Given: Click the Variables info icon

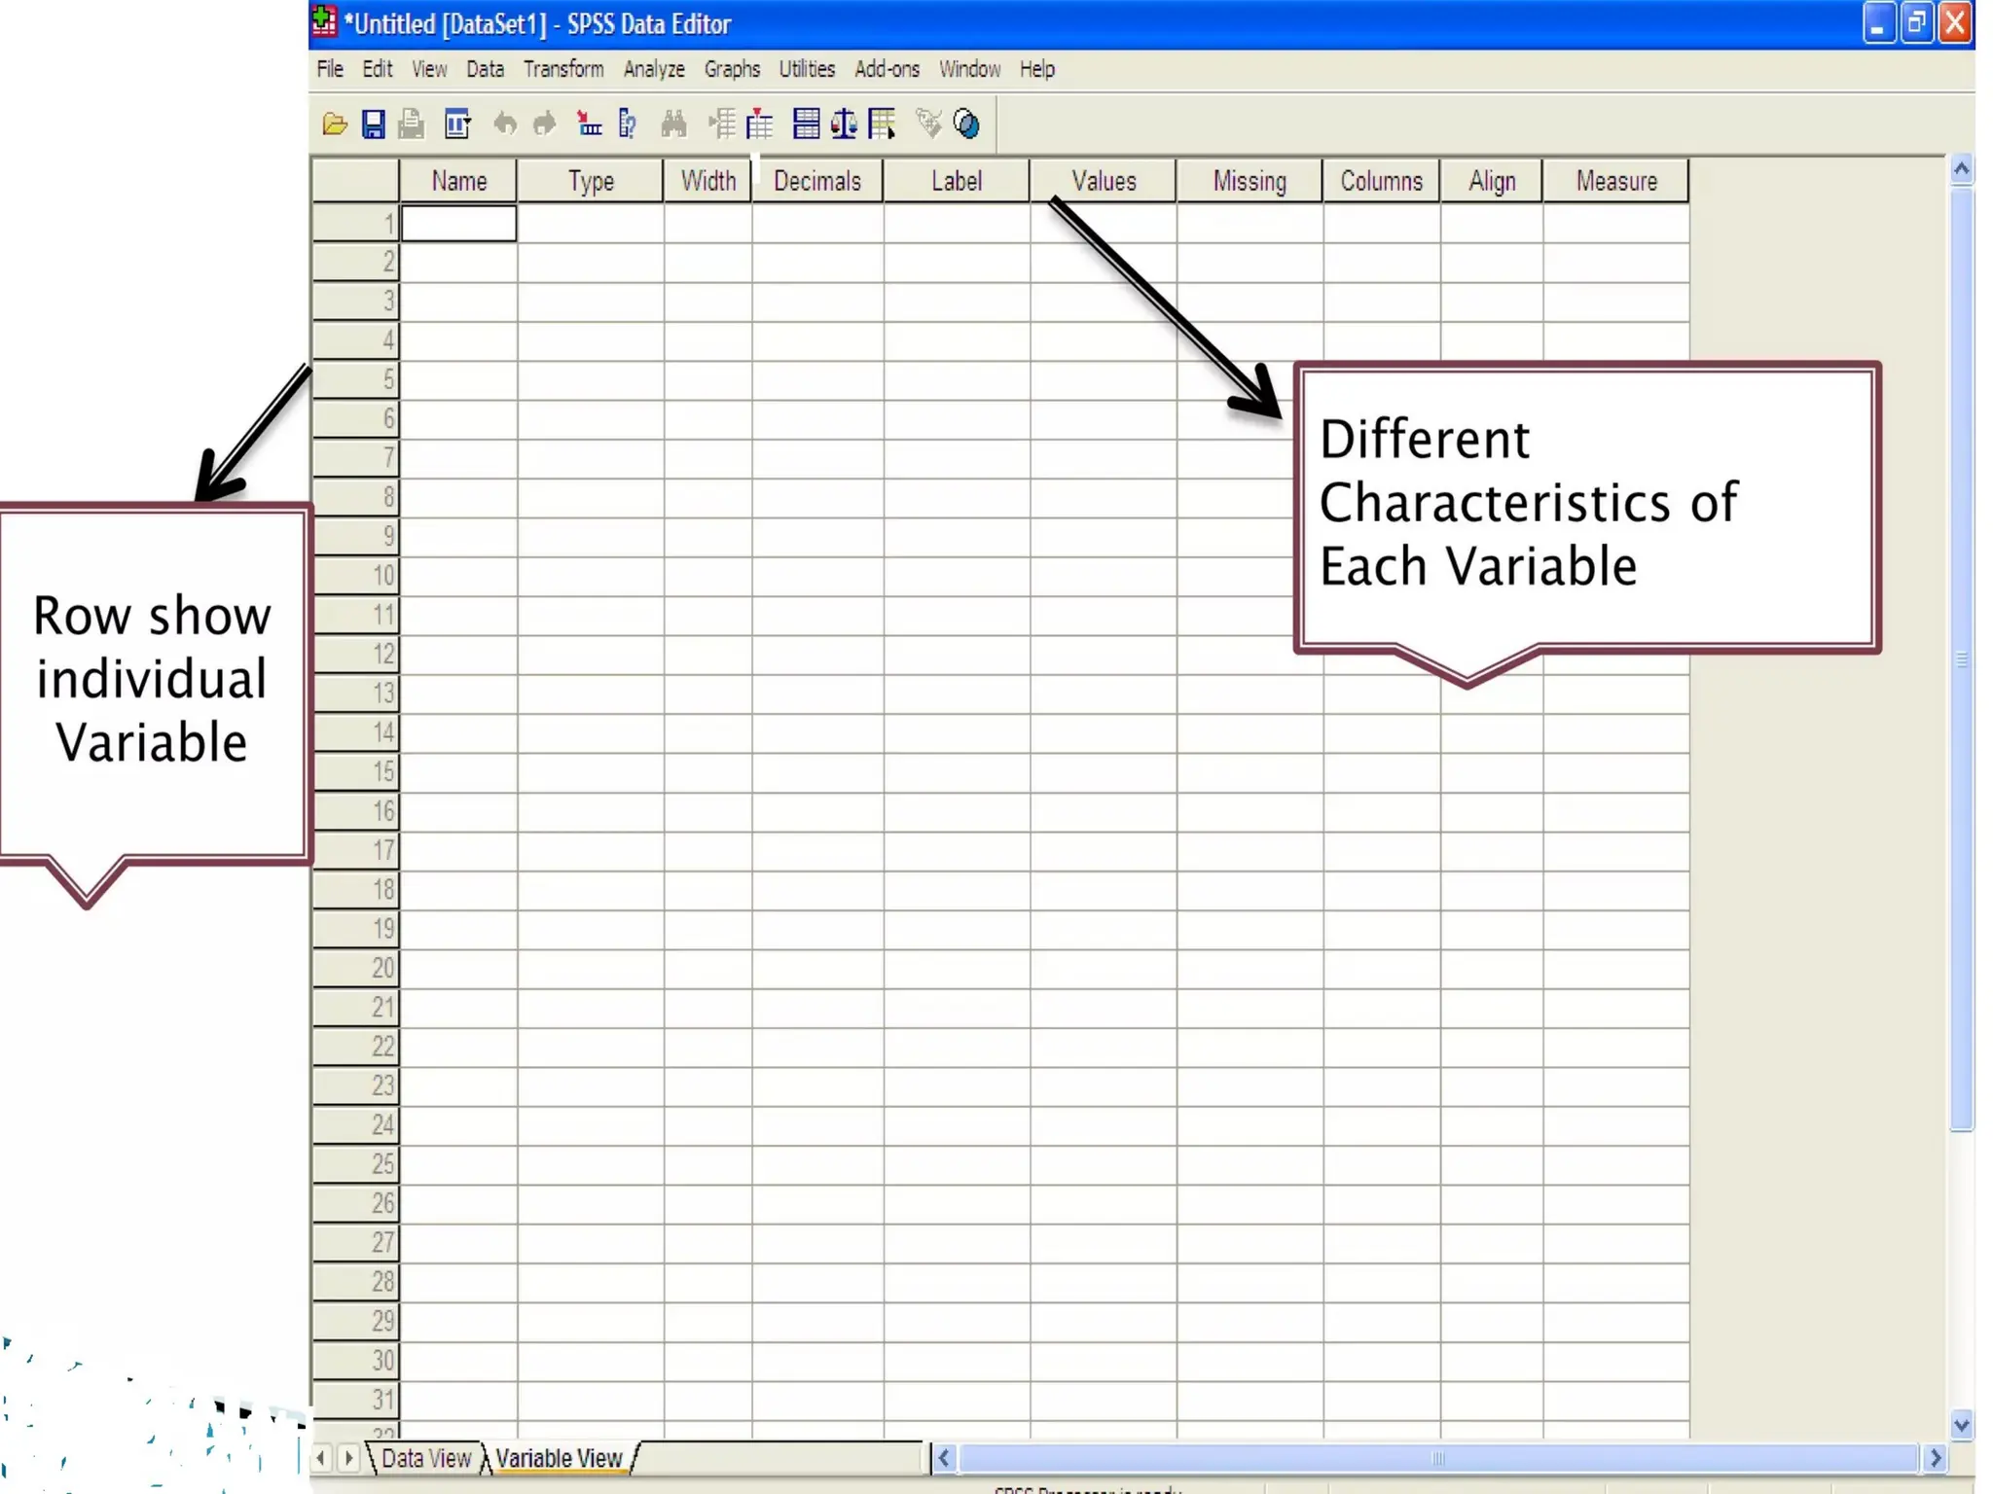Looking at the screenshot, I should (628, 124).
